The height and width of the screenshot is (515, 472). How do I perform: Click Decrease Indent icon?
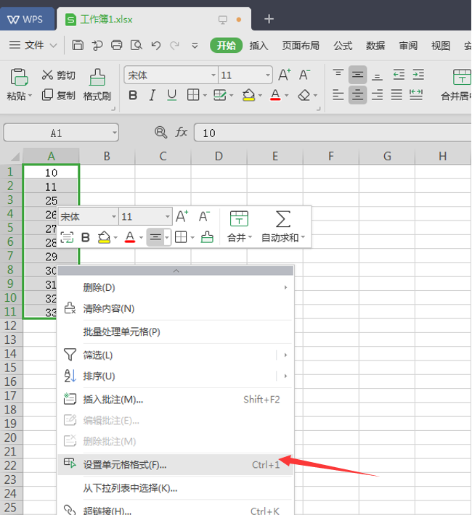(399, 75)
